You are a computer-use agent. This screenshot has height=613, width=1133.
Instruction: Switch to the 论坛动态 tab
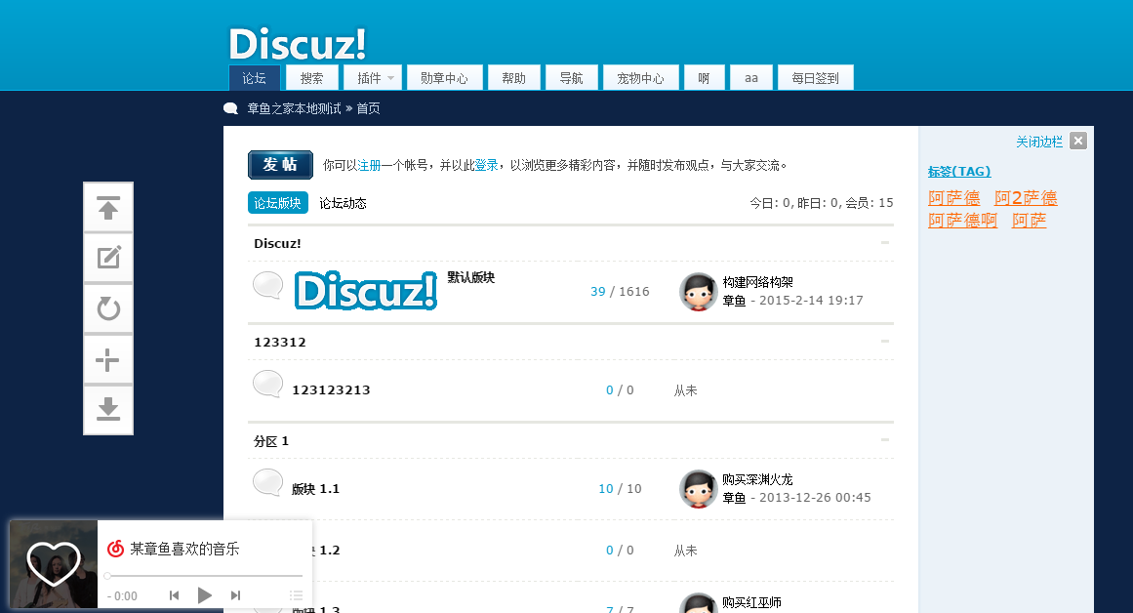[x=344, y=203]
